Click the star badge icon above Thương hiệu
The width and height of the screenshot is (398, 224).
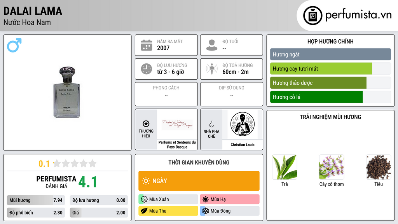[146, 124]
